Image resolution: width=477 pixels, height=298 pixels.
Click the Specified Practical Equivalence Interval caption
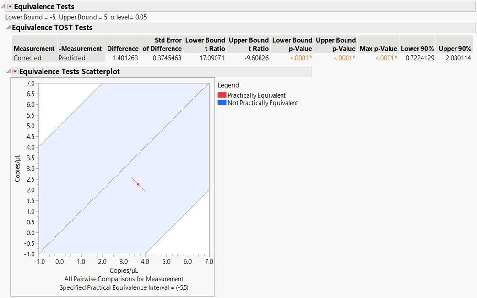[124, 287]
